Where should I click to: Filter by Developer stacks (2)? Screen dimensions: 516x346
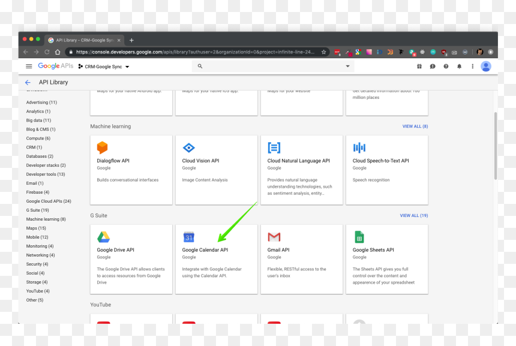click(x=46, y=165)
